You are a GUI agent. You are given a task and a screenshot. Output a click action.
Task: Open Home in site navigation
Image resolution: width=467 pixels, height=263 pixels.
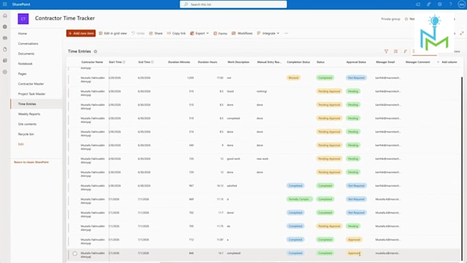(x=23, y=34)
